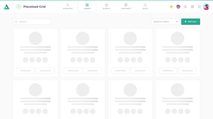Open the Components tab
This screenshot has height=119, width=213.
click(126, 6)
